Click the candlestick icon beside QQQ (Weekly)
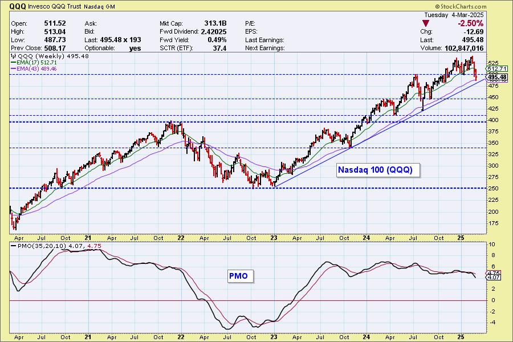Image resolution: width=513 pixels, height=342 pixels. pos(14,56)
